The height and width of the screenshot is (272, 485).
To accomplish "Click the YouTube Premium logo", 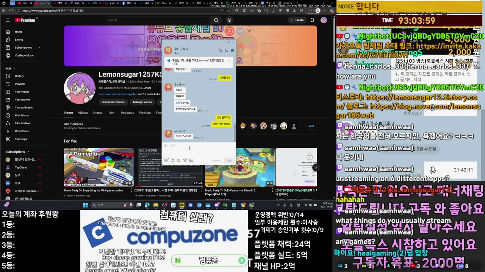I will tap(25, 20).
